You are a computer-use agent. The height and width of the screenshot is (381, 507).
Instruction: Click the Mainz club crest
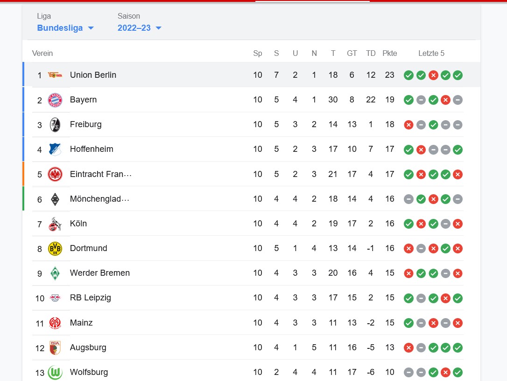(55, 323)
